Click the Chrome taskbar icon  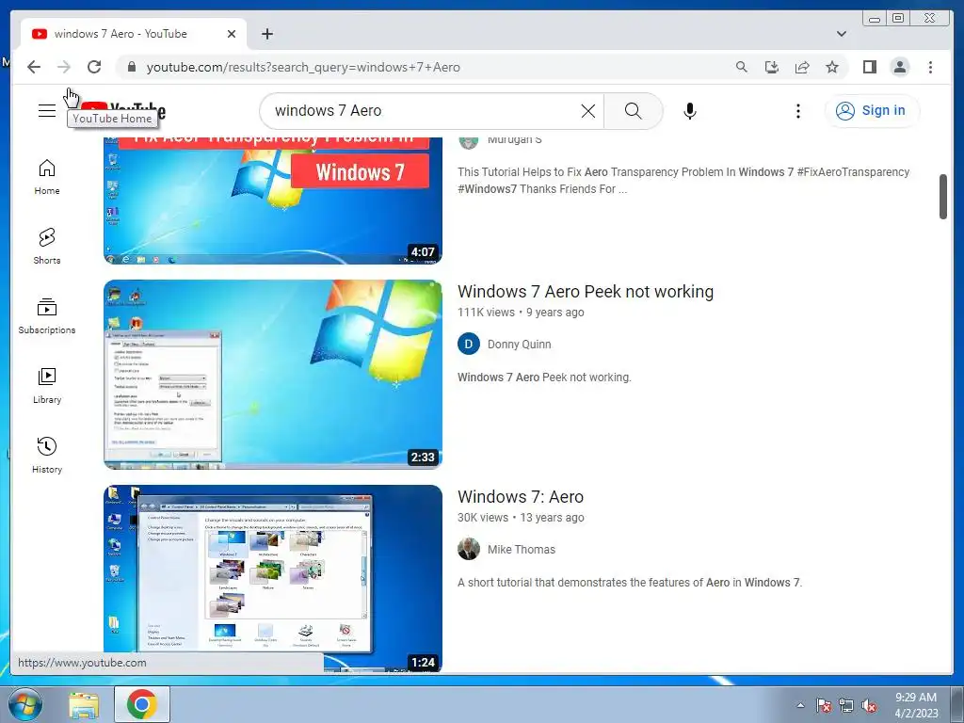click(x=142, y=704)
